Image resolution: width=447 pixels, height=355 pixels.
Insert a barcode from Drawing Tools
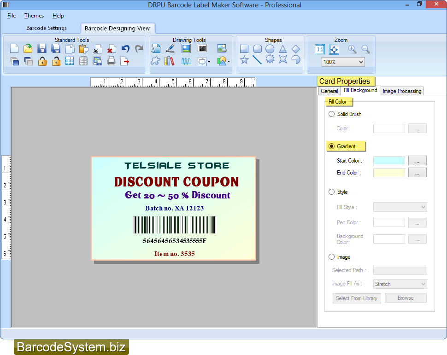202,48
